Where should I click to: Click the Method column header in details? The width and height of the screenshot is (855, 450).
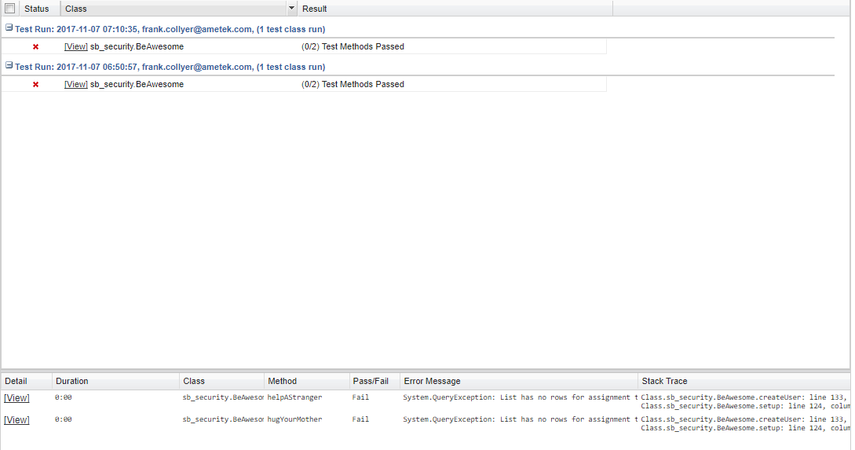[x=282, y=381]
